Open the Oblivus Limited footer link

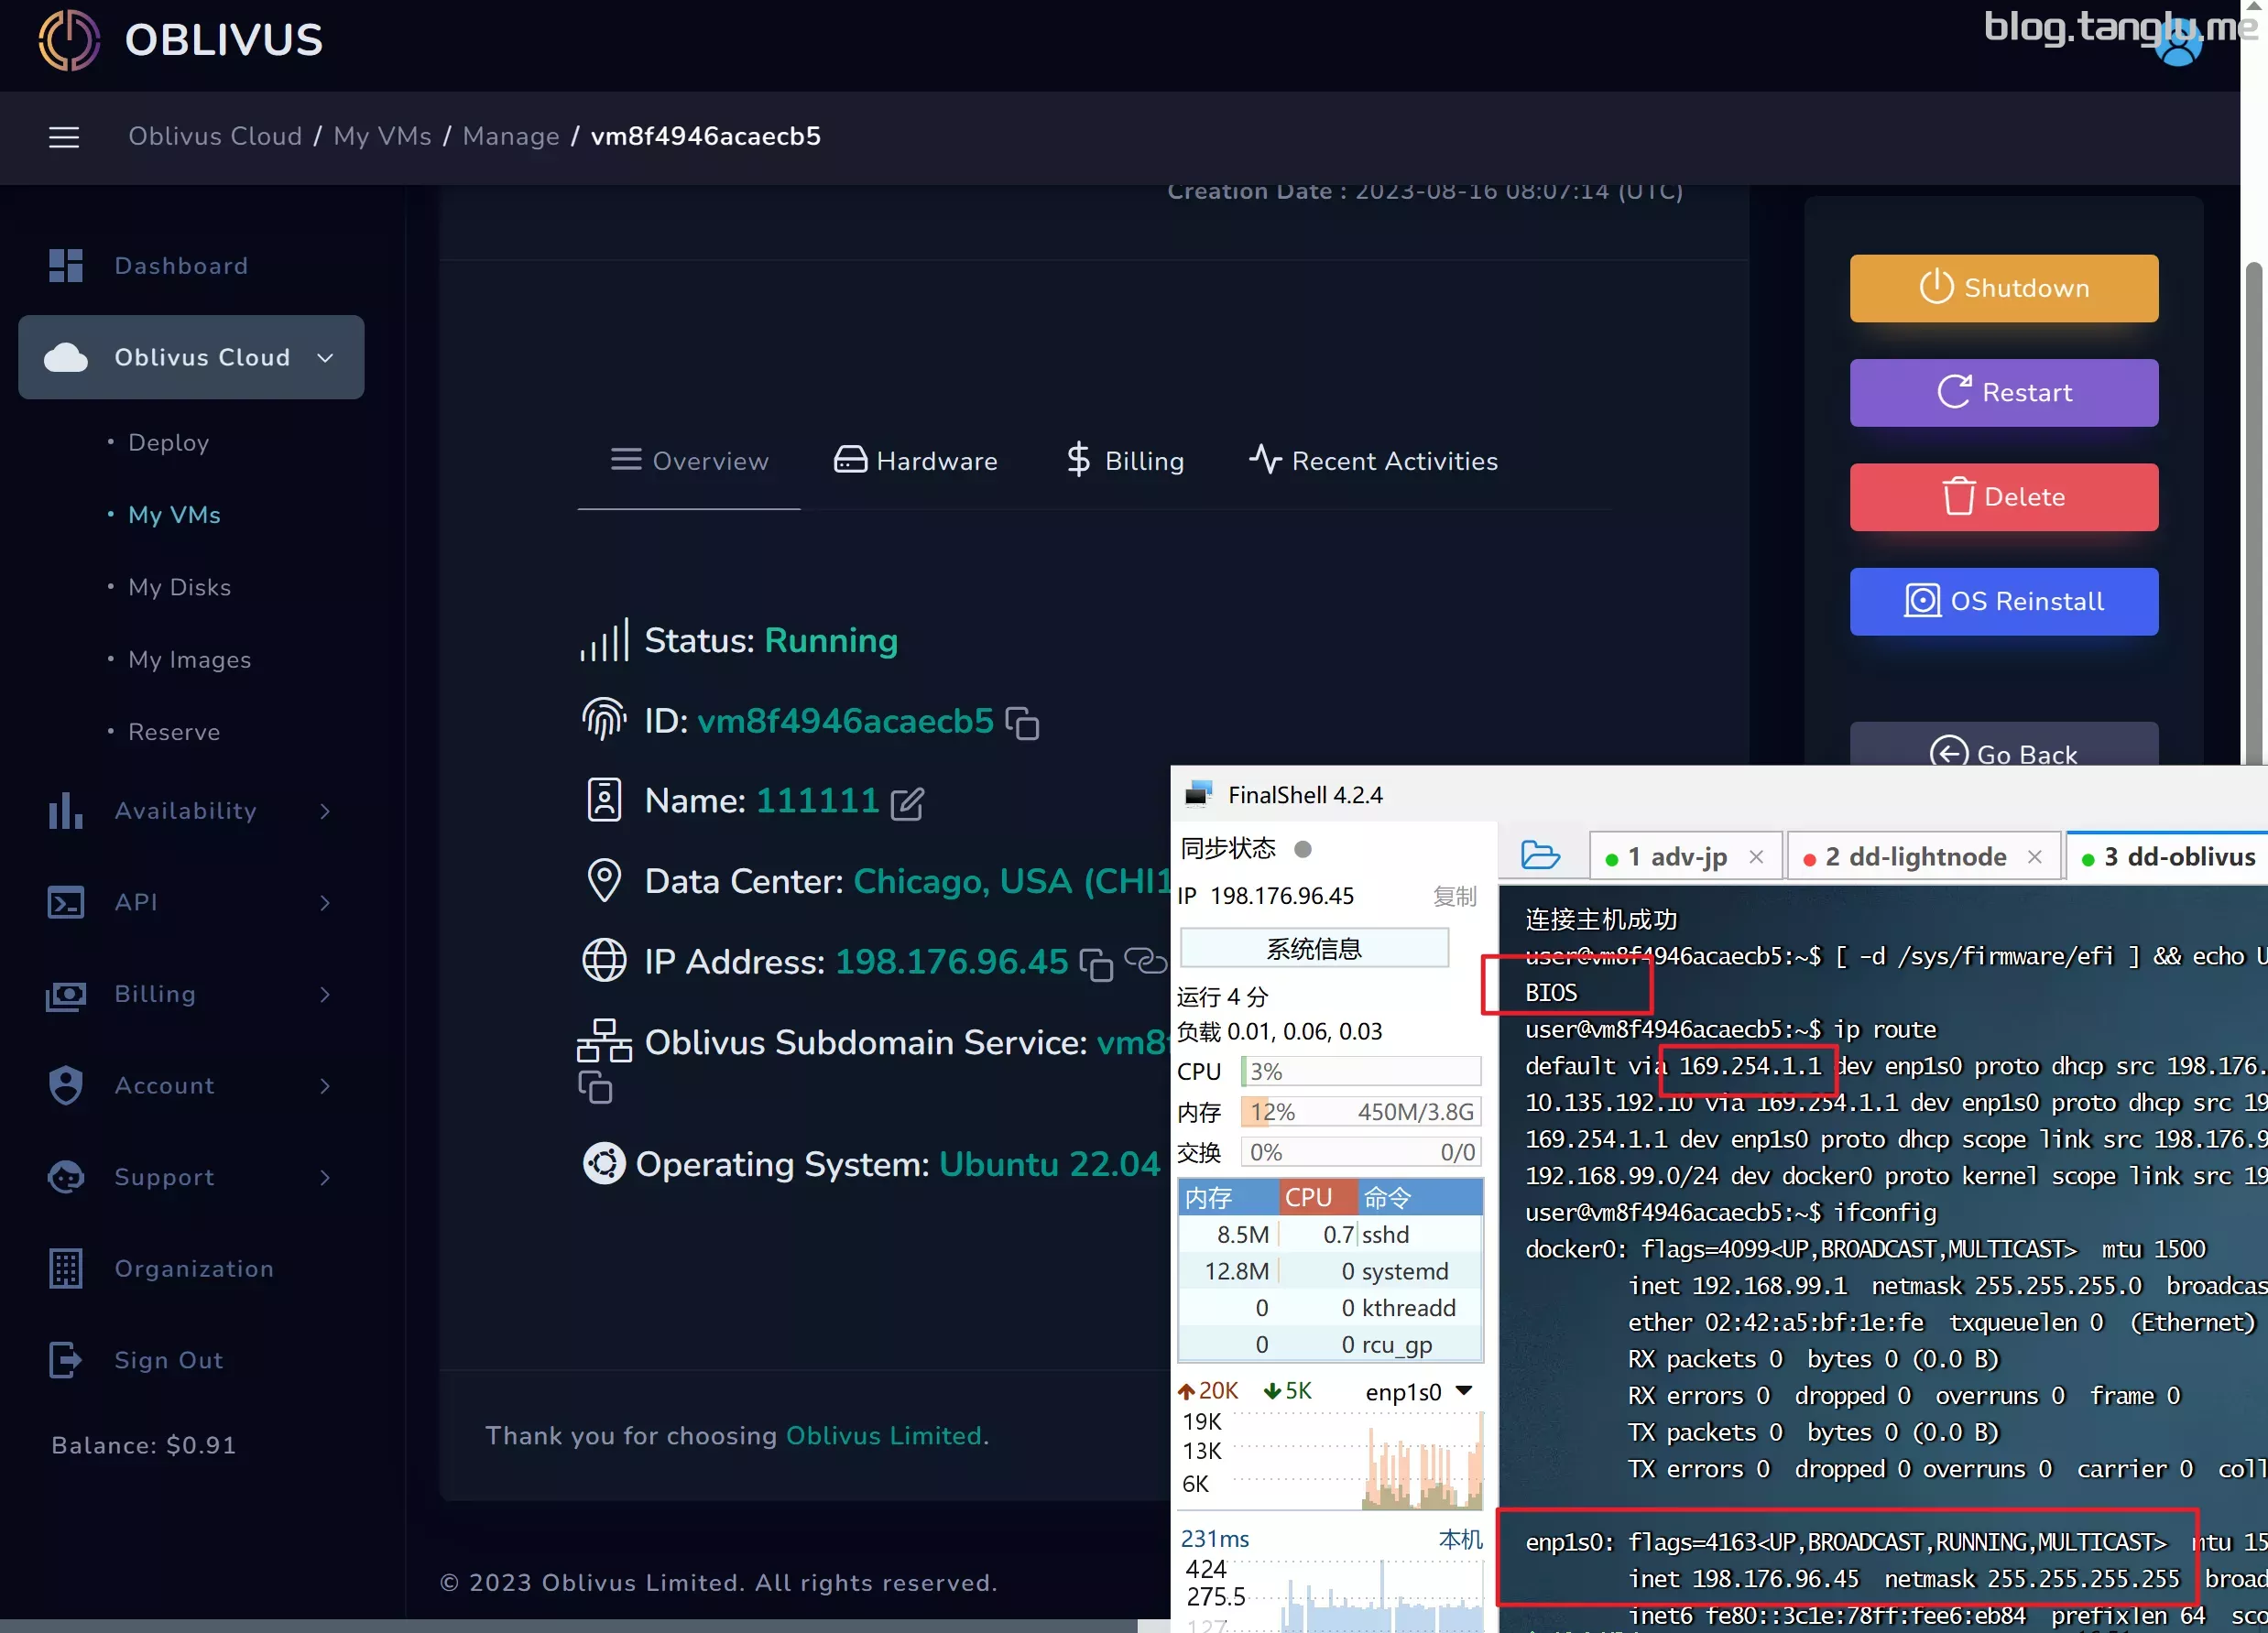(884, 1436)
